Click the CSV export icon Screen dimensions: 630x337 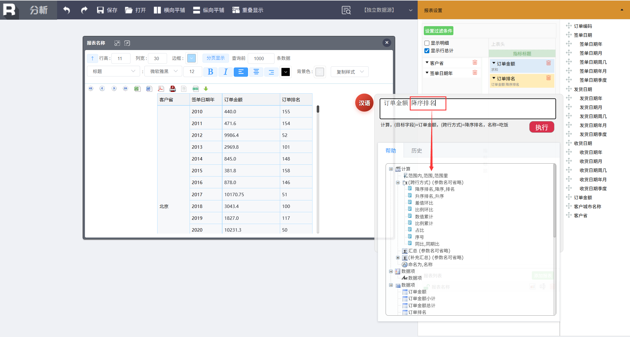pos(195,89)
